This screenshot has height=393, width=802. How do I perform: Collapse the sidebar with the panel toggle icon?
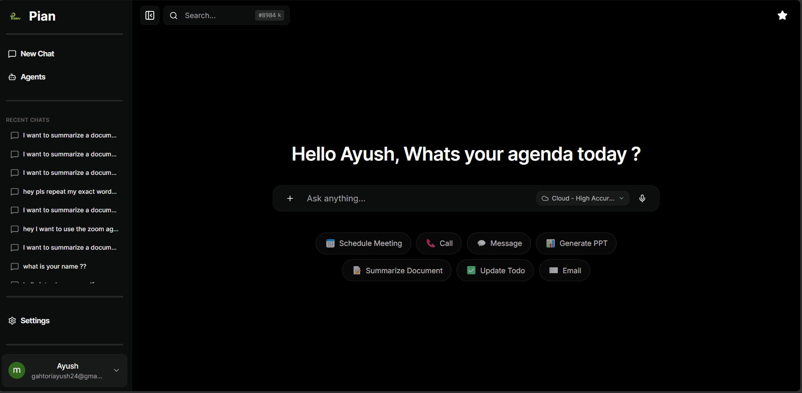point(150,16)
